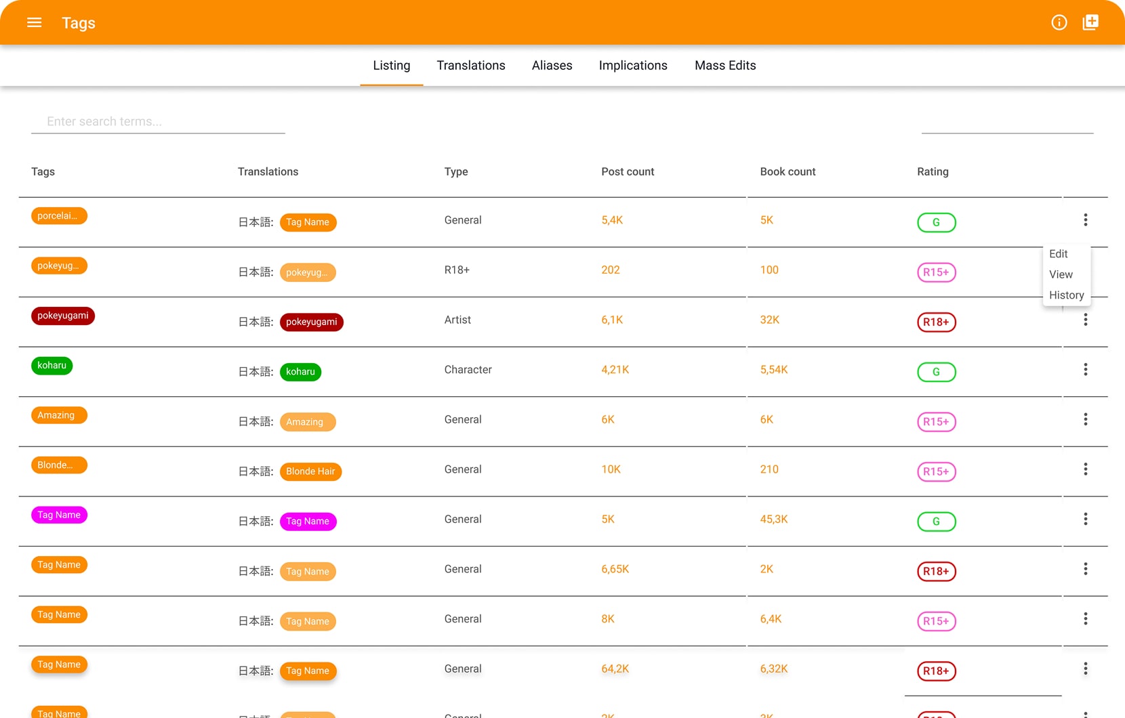The image size is (1125, 718).
Task: Open three-dot menu for pokeyugami Artist row
Action: 1085,320
